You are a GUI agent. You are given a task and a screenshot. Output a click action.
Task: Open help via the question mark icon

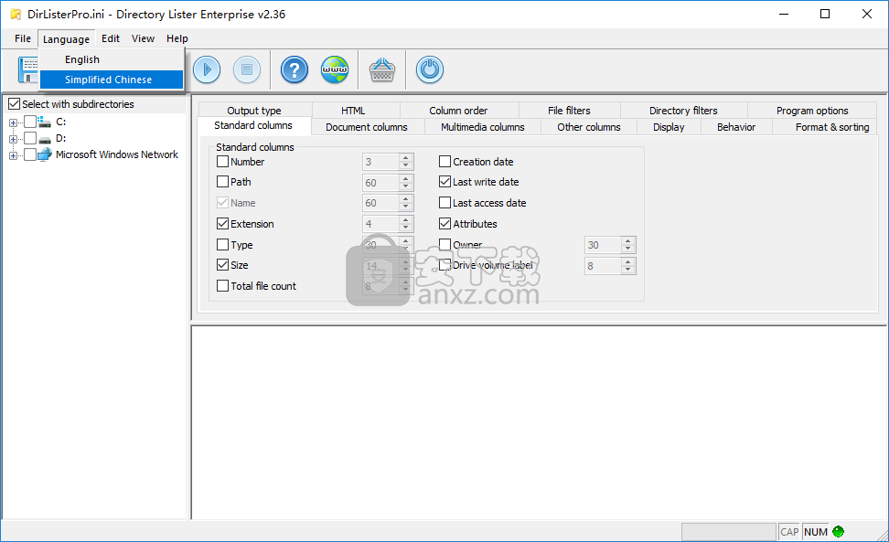(294, 69)
